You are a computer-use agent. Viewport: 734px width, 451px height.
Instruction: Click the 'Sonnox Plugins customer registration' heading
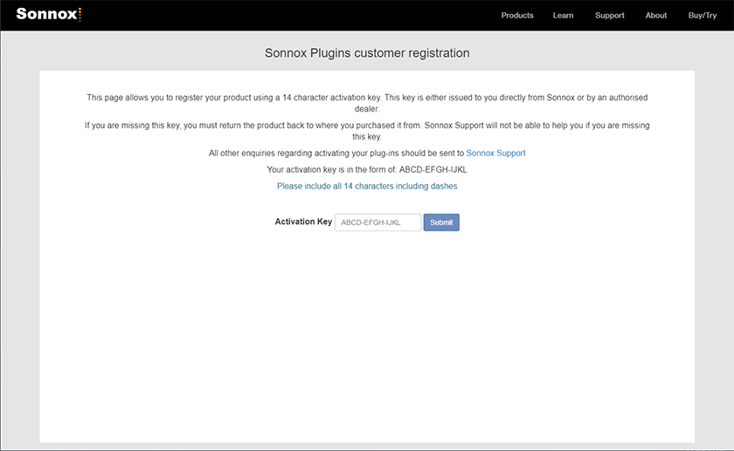tap(367, 53)
